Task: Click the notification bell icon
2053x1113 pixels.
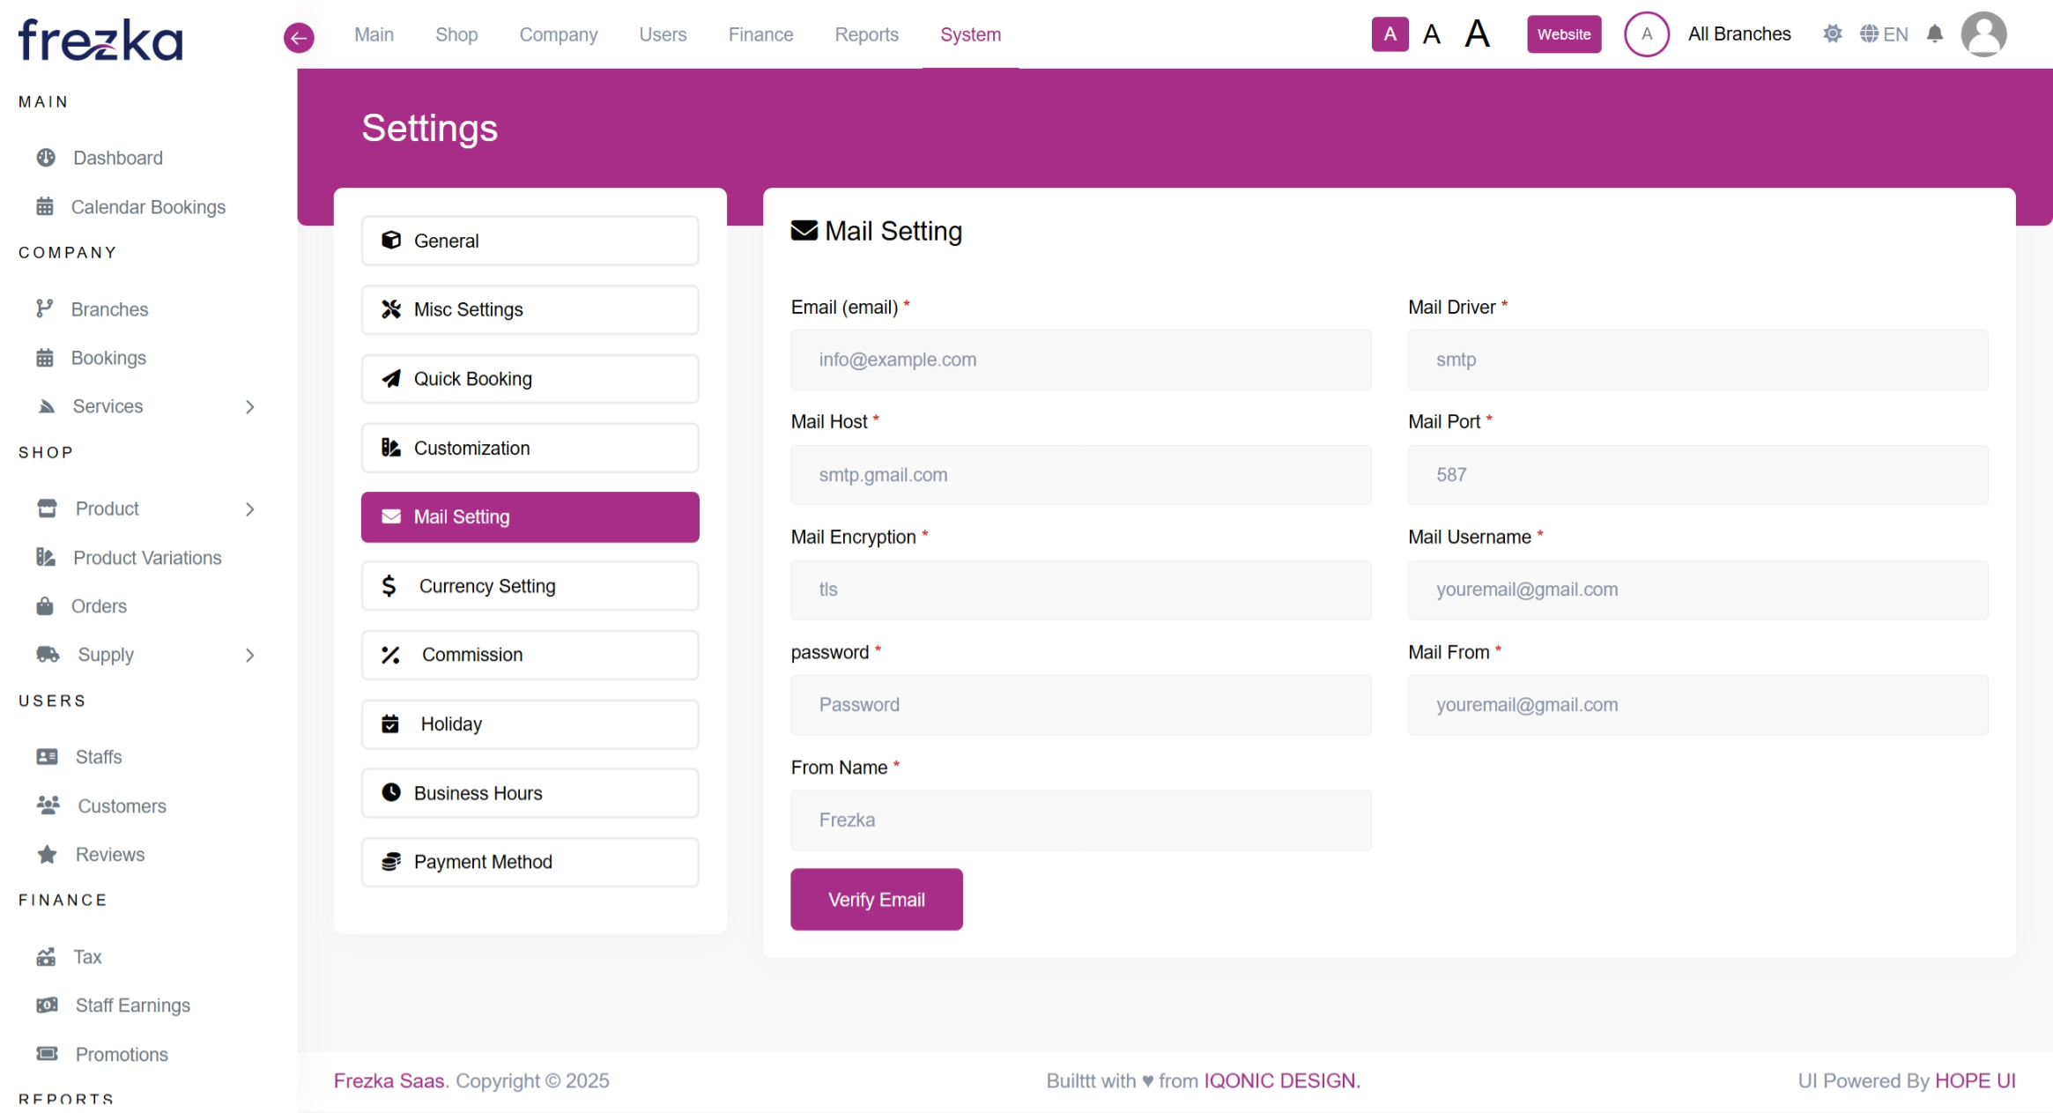Action: coord(1934,34)
